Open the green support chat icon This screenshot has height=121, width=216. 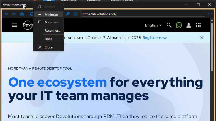[179, 25]
